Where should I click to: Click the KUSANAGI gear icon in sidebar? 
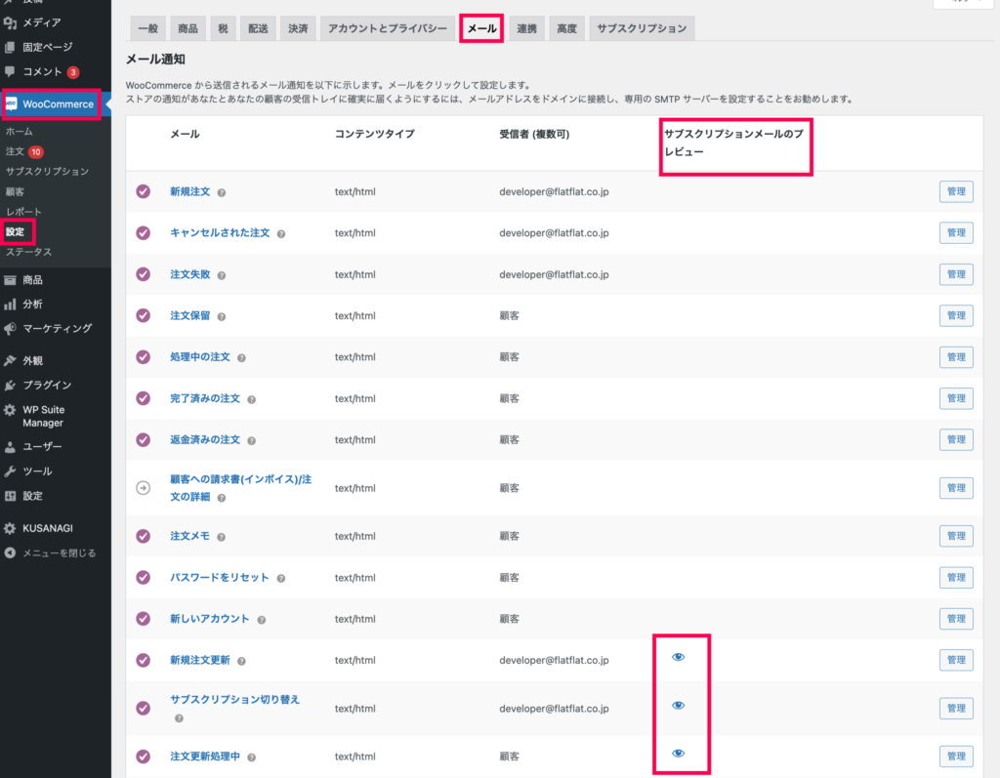pos(10,528)
